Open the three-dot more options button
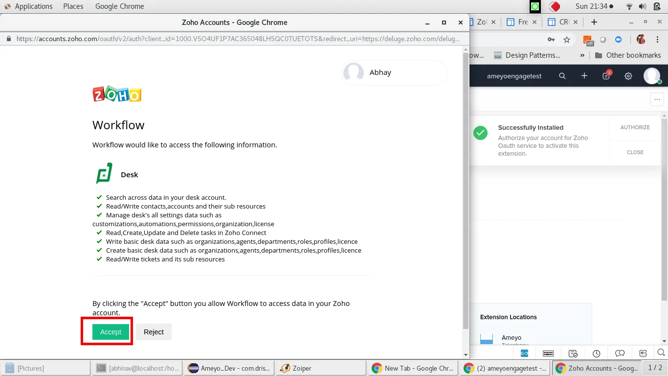 point(657,99)
